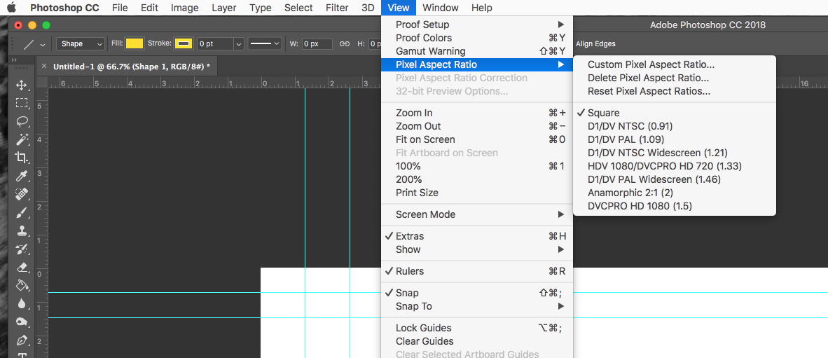828x358 pixels.
Task: Click Custom Pixel Aspect Ratio...
Action: [675, 64]
